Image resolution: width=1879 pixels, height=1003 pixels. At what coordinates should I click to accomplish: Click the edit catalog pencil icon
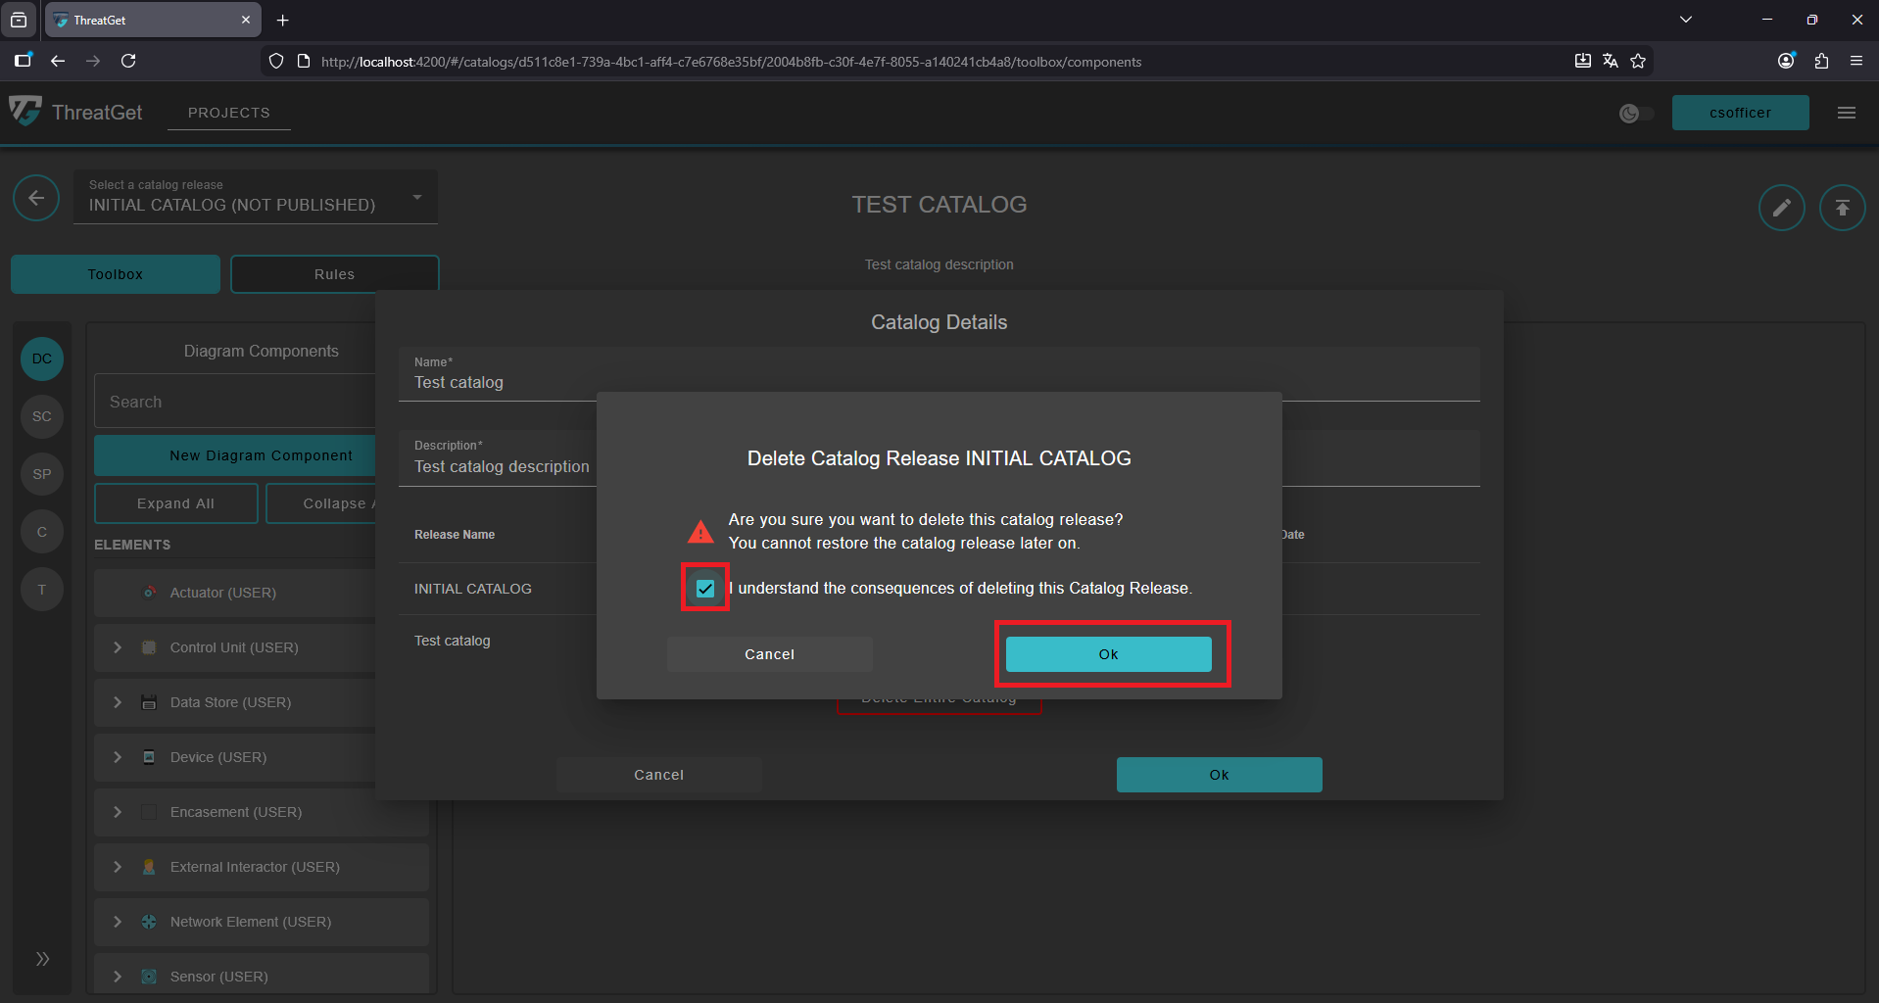(x=1781, y=207)
